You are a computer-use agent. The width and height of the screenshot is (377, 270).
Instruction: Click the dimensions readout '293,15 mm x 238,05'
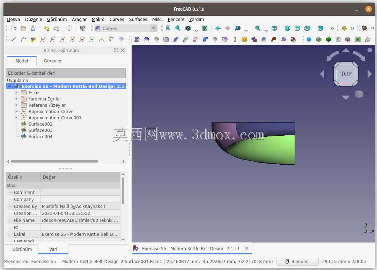[344, 261]
